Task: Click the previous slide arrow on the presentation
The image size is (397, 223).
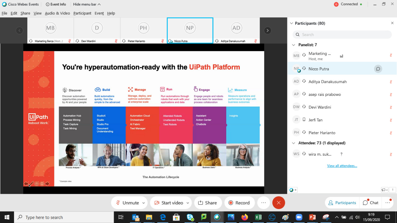Action: point(26,184)
